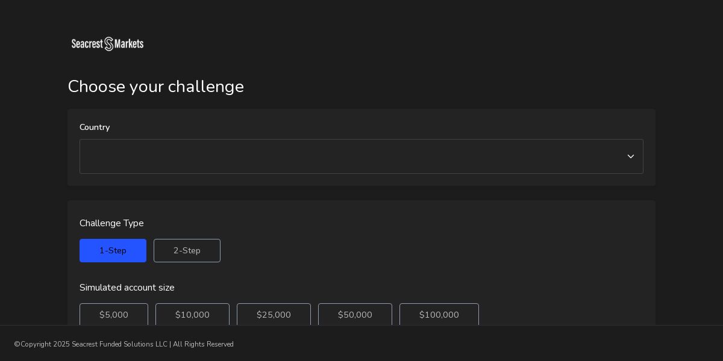Choose the $5,000 simulated account size
Image resolution: width=723 pixels, height=361 pixels.
pyautogui.click(x=114, y=314)
